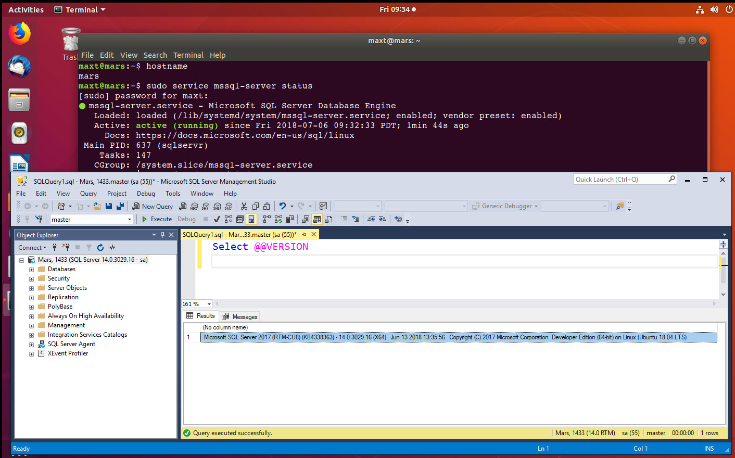Click Object Explorer Activity Monitor pulse icon
The width and height of the screenshot is (735, 458).
[x=112, y=247]
